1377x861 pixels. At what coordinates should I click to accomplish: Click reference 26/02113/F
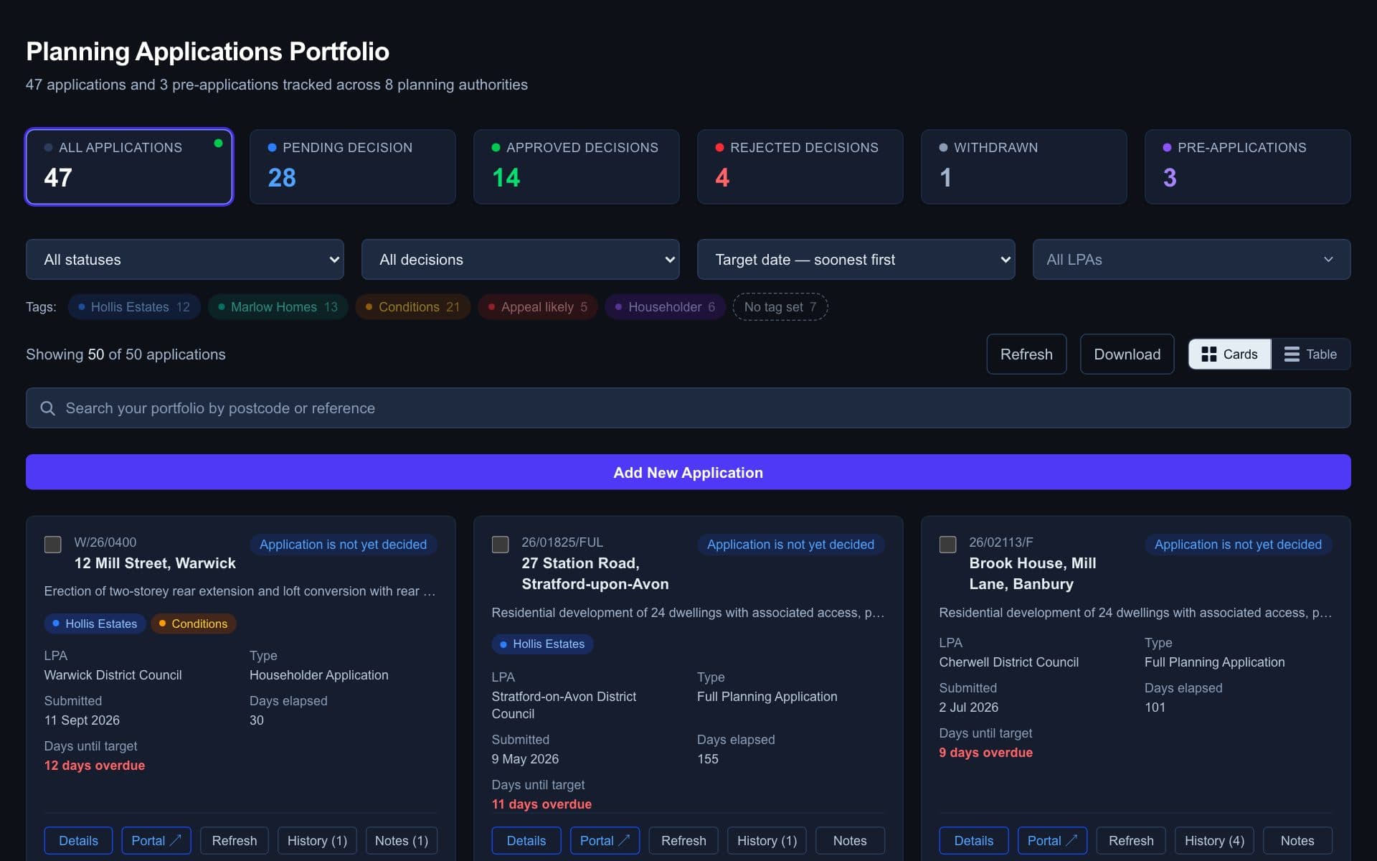1001,542
